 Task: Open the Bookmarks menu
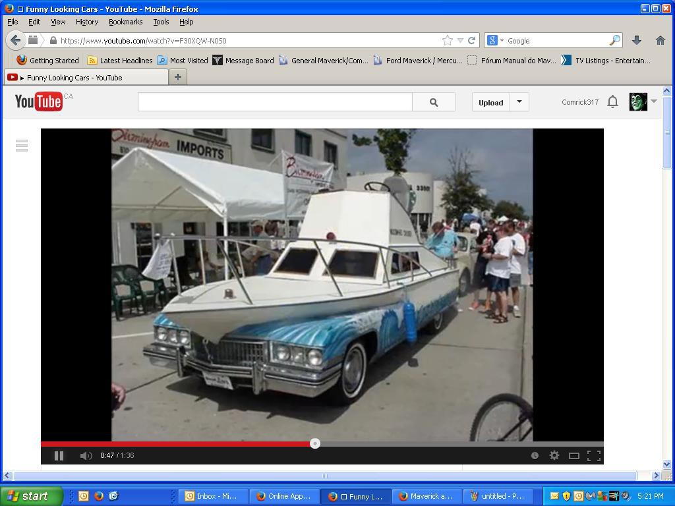click(x=125, y=22)
